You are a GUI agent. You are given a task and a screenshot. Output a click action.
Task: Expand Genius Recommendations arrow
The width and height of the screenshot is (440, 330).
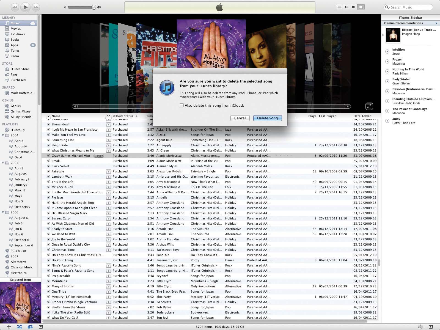click(436, 23)
